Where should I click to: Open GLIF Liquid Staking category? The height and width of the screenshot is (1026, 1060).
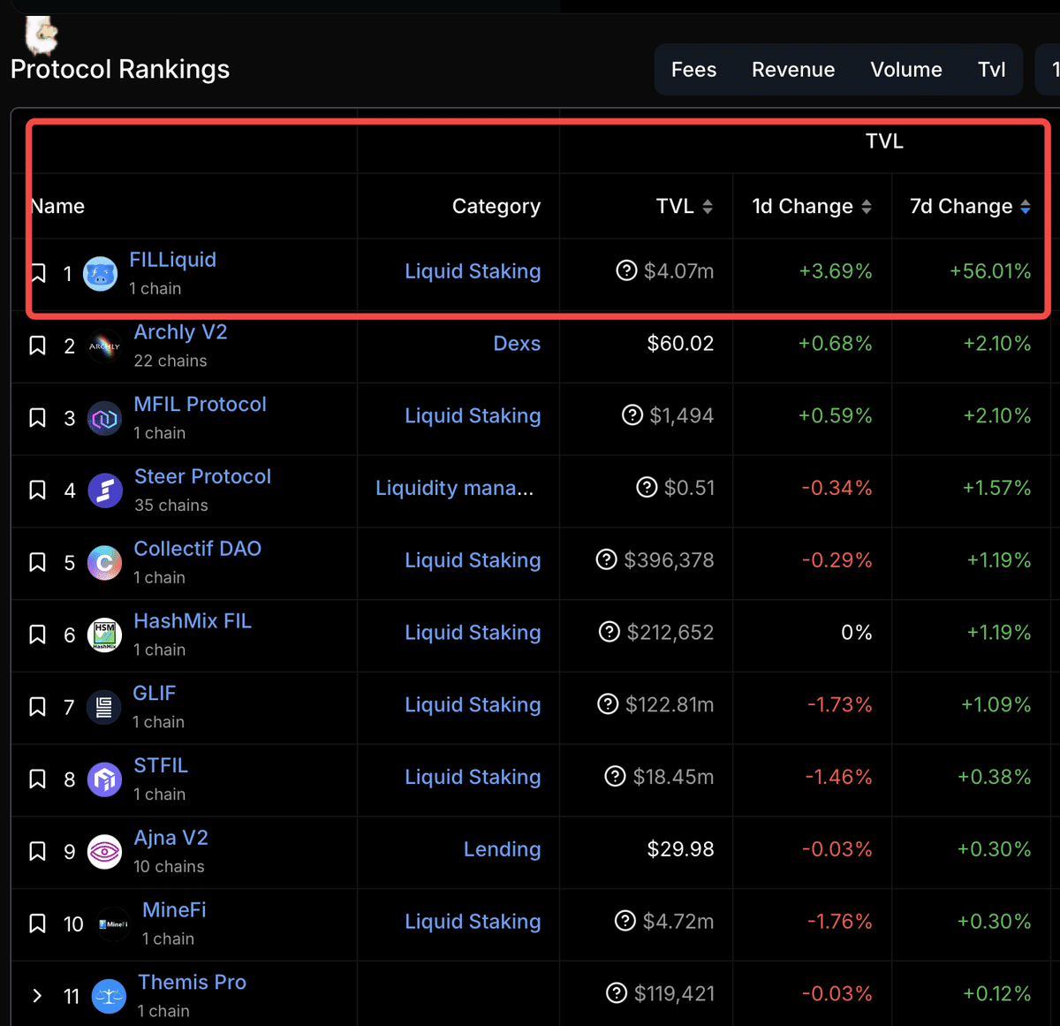[473, 704]
